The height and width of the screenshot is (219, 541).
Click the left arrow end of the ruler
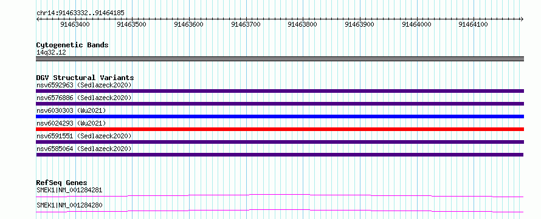(38, 19)
